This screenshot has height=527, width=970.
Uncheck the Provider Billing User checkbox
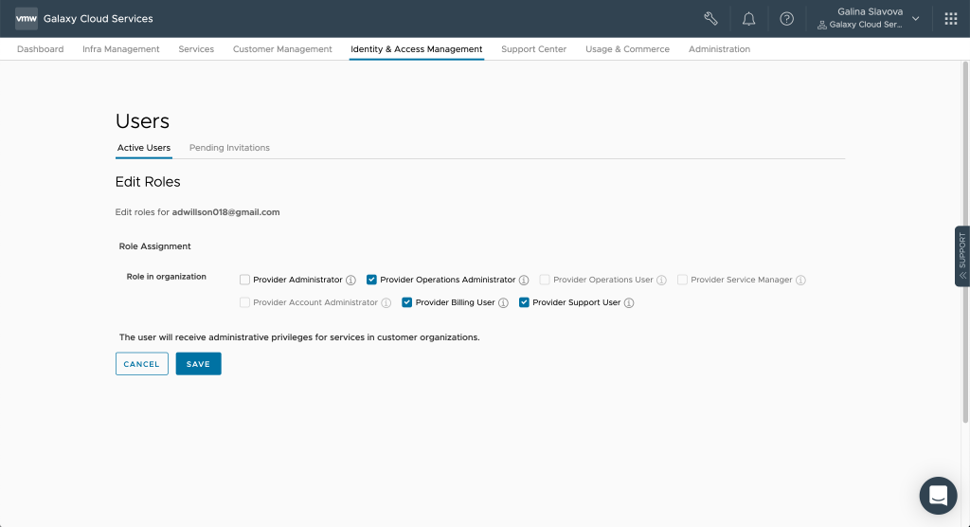click(407, 302)
